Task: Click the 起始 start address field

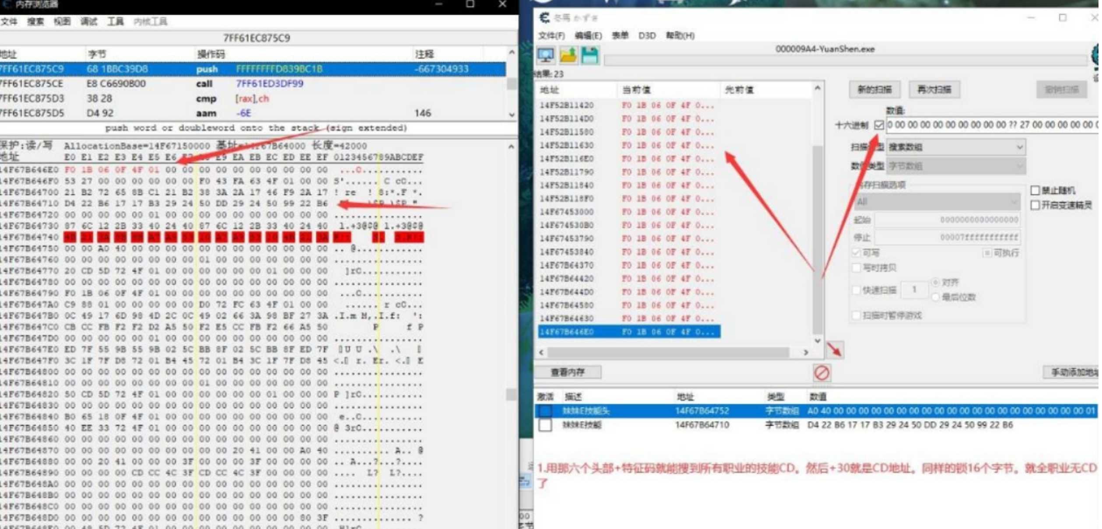Action: (x=948, y=220)
